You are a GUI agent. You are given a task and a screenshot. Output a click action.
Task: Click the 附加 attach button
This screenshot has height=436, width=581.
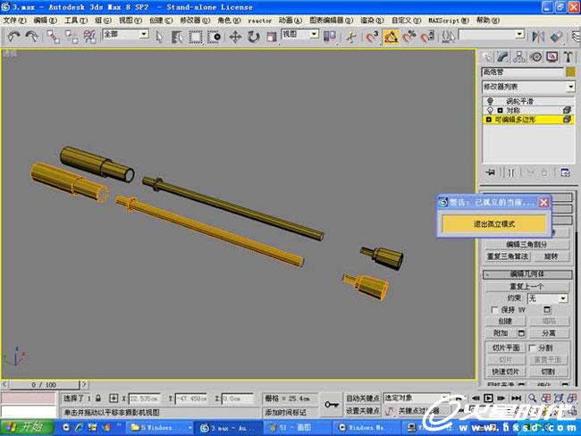[501, 333]
